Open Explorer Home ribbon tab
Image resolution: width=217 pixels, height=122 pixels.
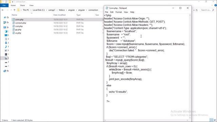pos(13,5)
